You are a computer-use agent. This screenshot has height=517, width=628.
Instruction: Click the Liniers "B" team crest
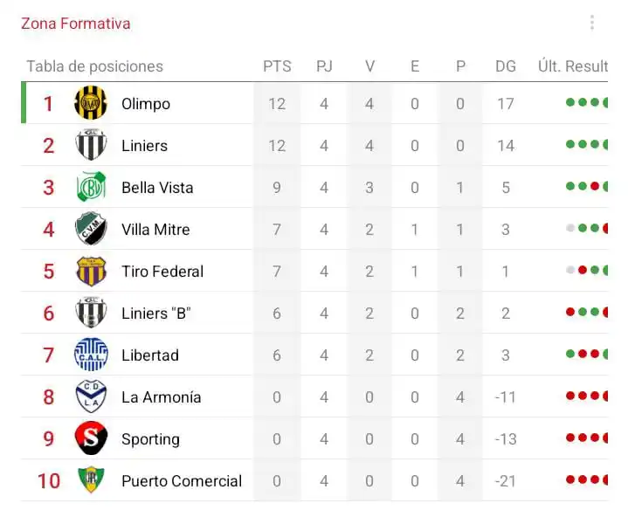[x=91, y=312]
